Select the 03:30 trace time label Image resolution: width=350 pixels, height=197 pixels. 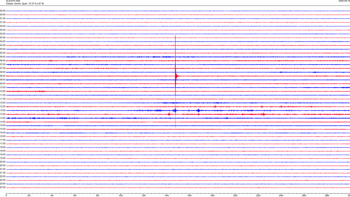coord(3,38)
